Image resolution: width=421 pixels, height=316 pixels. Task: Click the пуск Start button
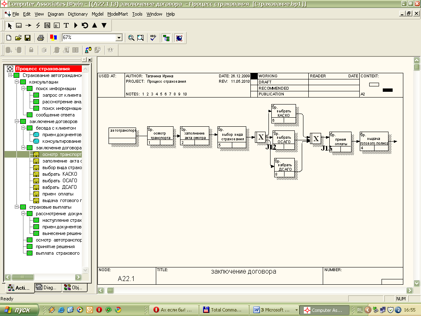pos(19,310)
